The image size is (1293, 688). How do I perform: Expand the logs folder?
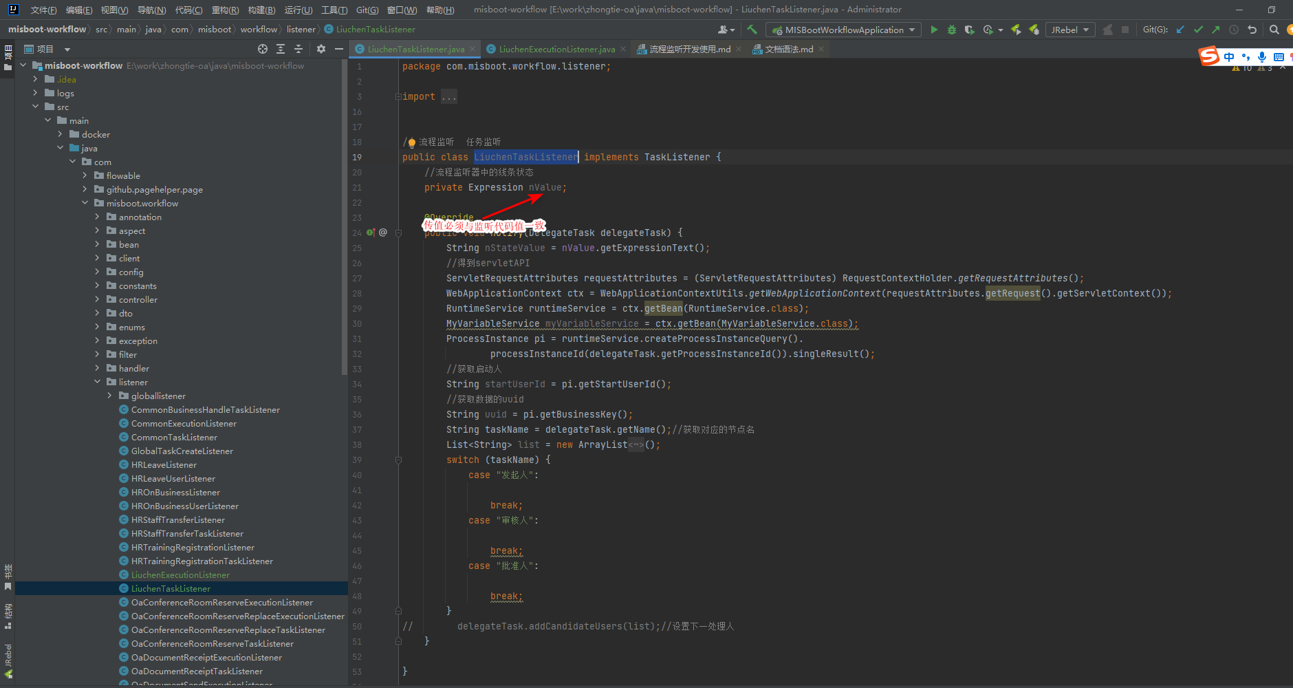35,93
